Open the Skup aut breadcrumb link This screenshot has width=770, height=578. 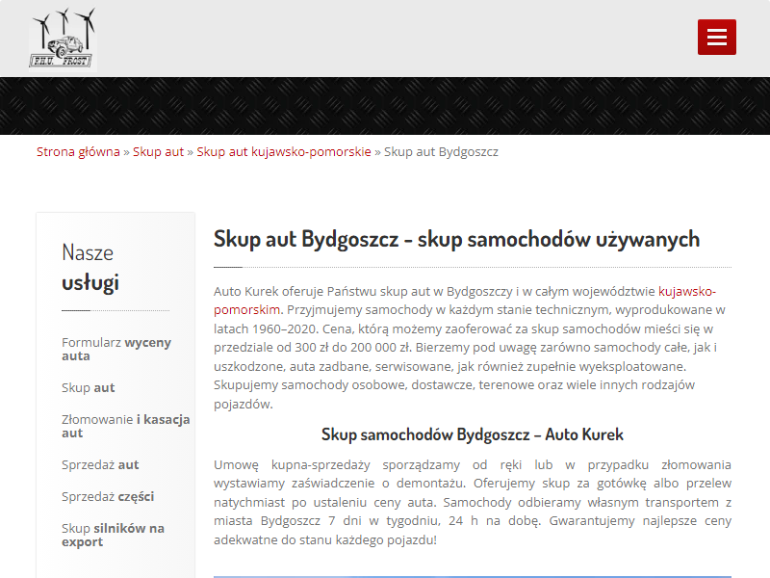coord(158,152)
